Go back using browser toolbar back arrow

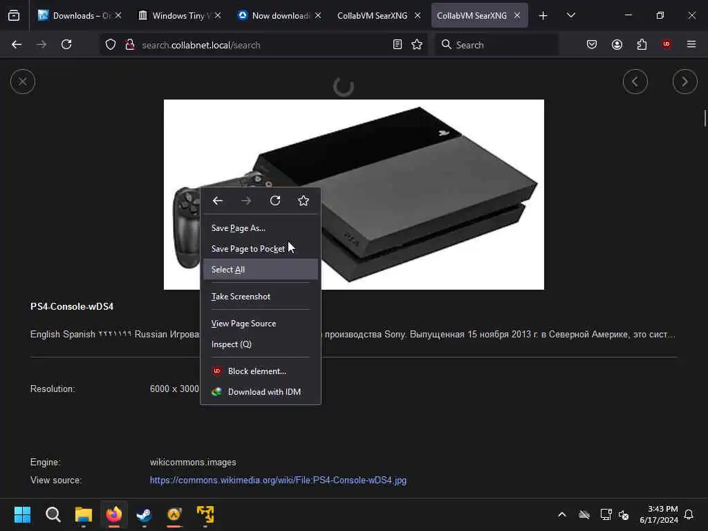tap(17, 44)
